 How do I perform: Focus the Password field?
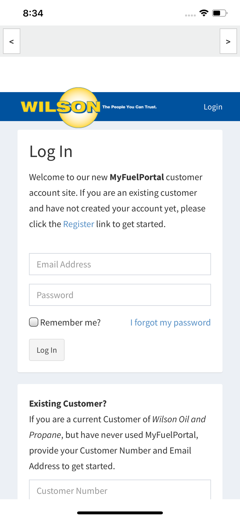(120, 295)
